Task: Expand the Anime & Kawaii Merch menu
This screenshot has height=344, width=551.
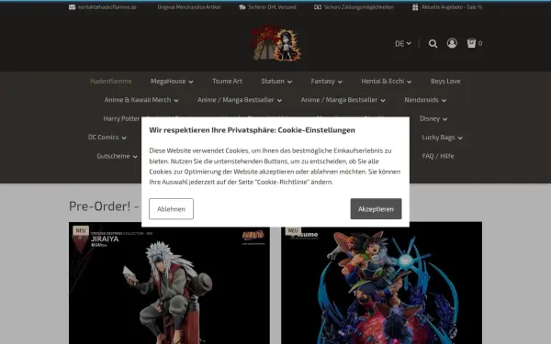Action: pyautogui.click(x=141, y=100)
